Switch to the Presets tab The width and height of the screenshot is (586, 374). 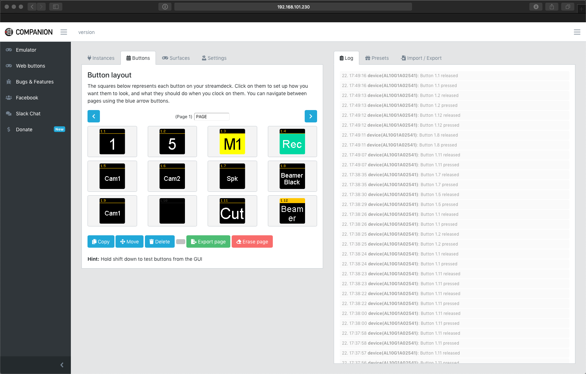377,58
